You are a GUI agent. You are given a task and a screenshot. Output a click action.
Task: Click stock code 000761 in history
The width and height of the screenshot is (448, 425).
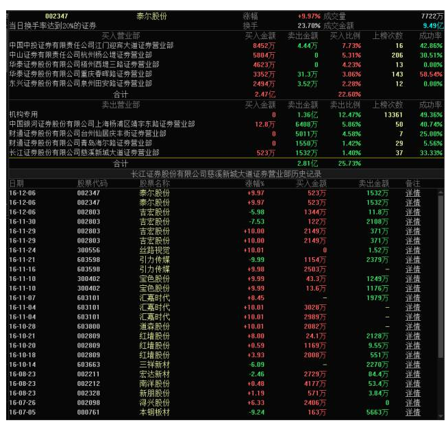point(88,413)
